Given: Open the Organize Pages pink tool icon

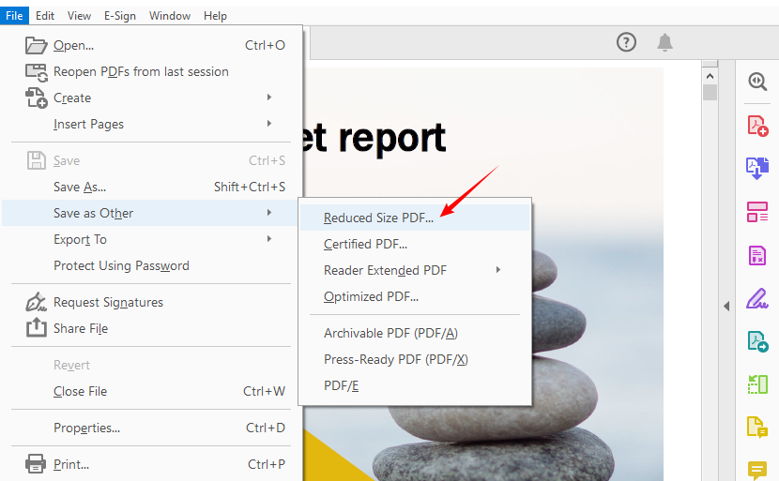Looking at the screenshot, I should point(757,212).
